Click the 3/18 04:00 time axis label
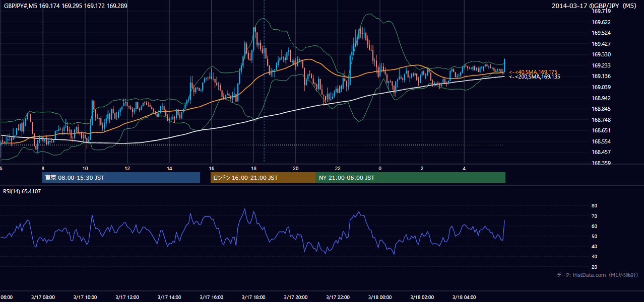 point(464,297)
